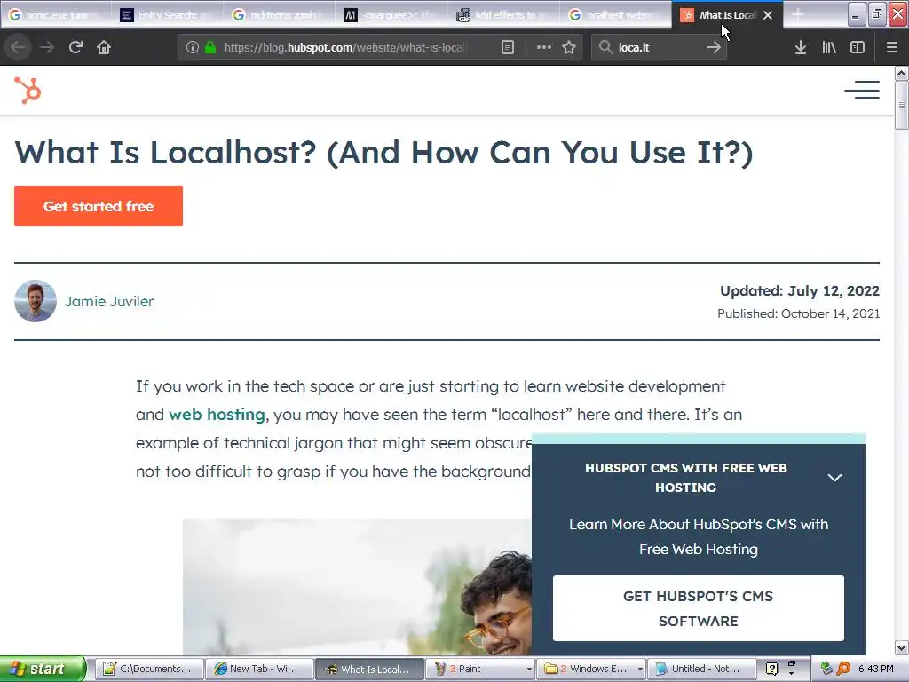Expand the Paint taskbar group dropdown
909x682 pixels.
click(x=529, y=669)
